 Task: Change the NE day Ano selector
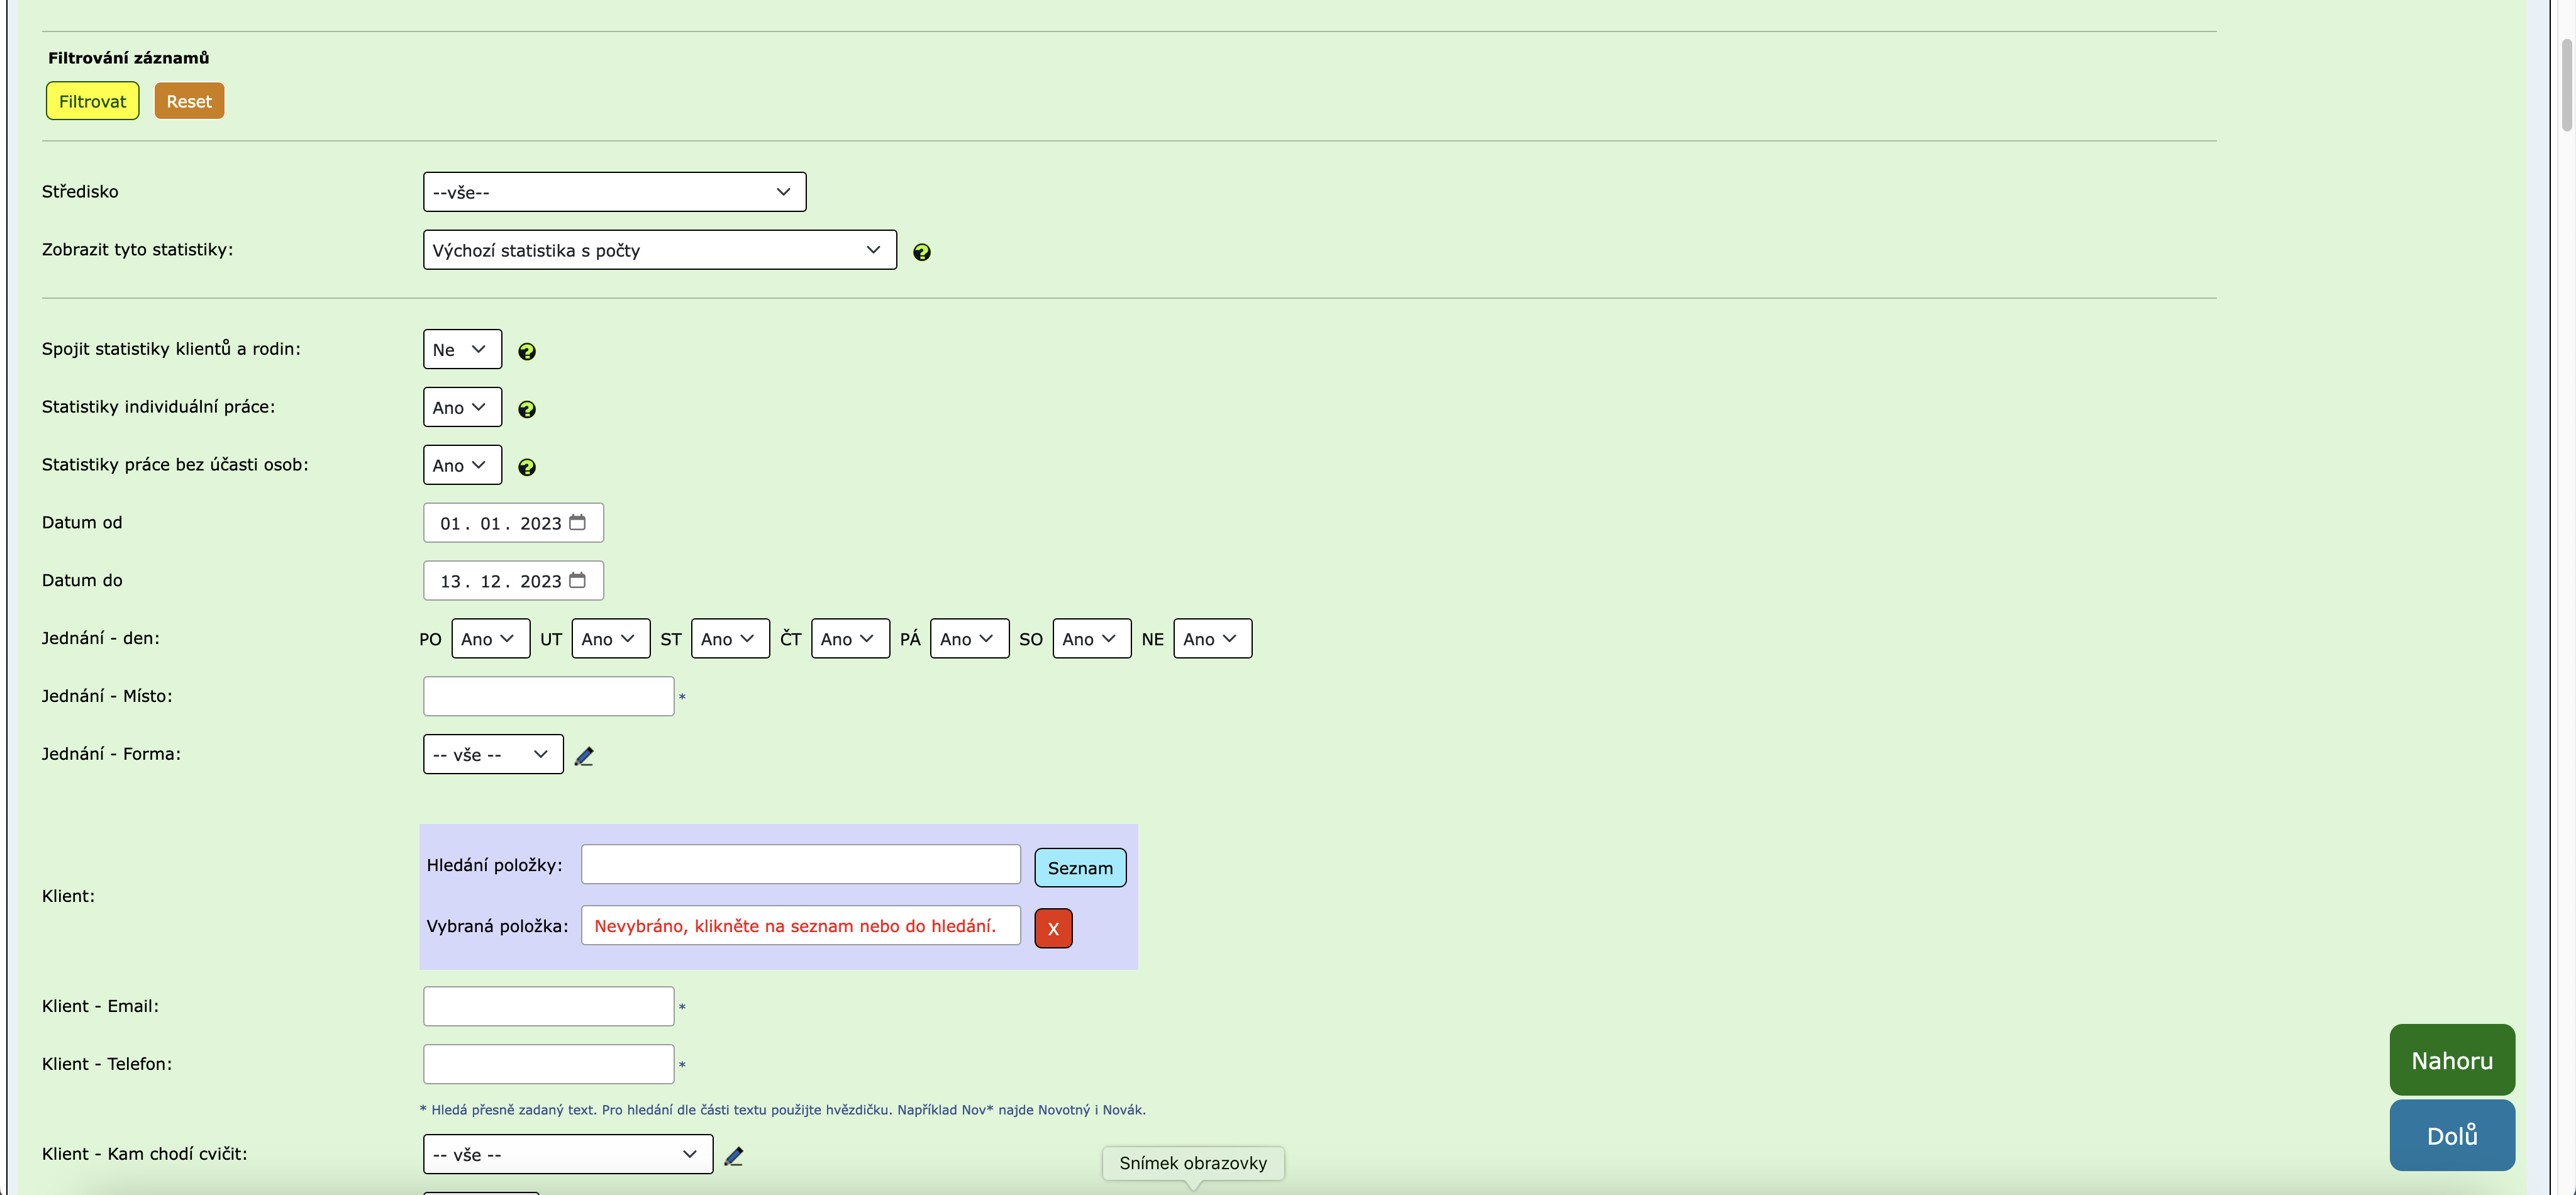[x=1211, y=638]
